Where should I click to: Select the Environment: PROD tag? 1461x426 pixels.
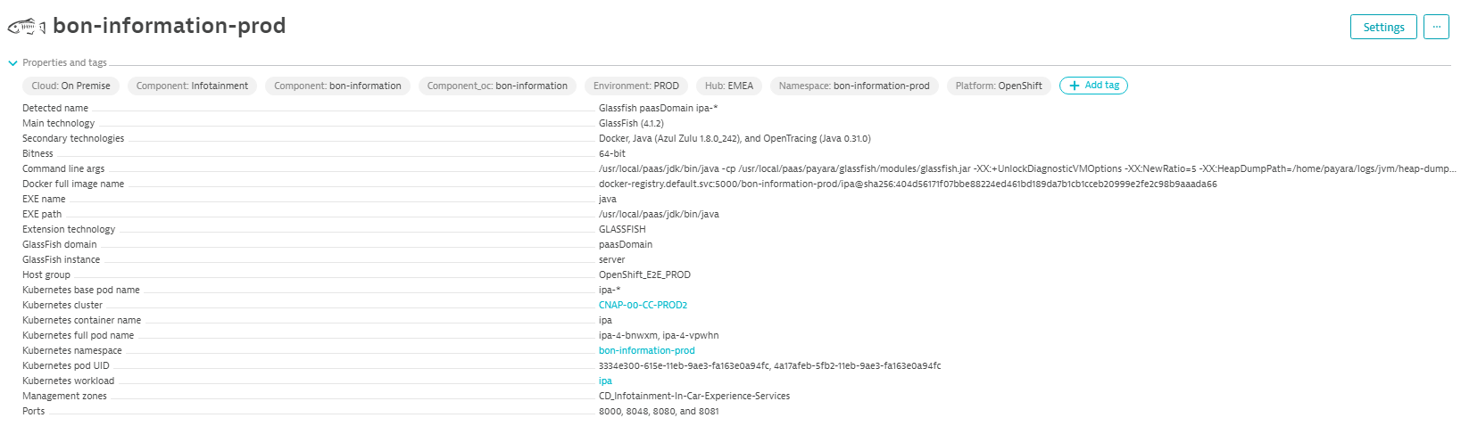pos(635,86)
